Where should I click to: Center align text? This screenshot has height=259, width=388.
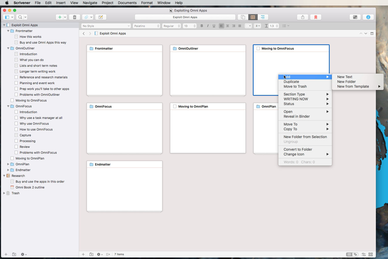point(228,26)
